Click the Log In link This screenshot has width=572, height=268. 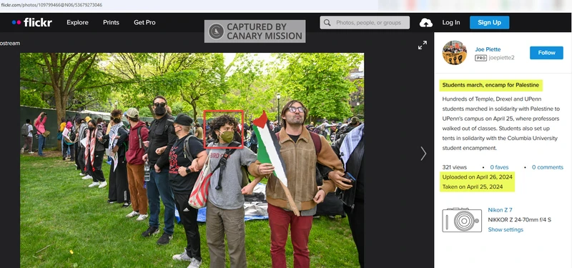[451, 22]
